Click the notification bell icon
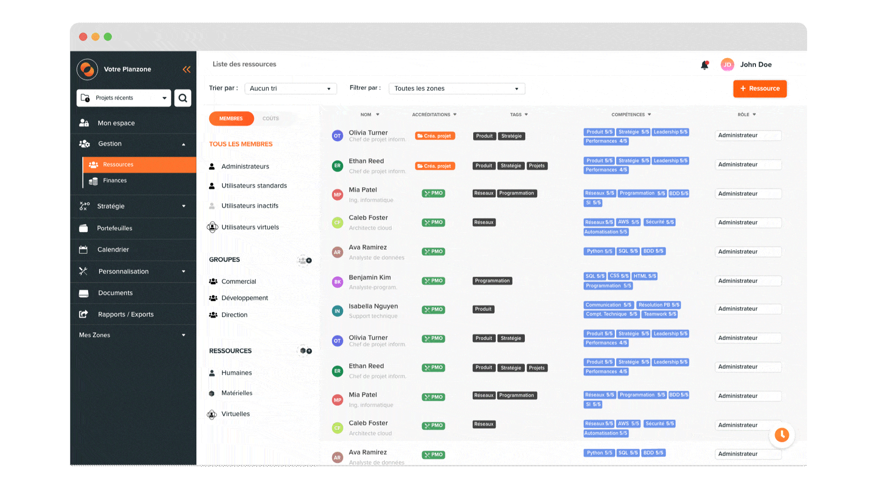Viewport: 877px width, 493px height. click(x=704, y=65)
